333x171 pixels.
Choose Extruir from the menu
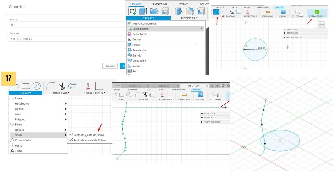[136, 45]
